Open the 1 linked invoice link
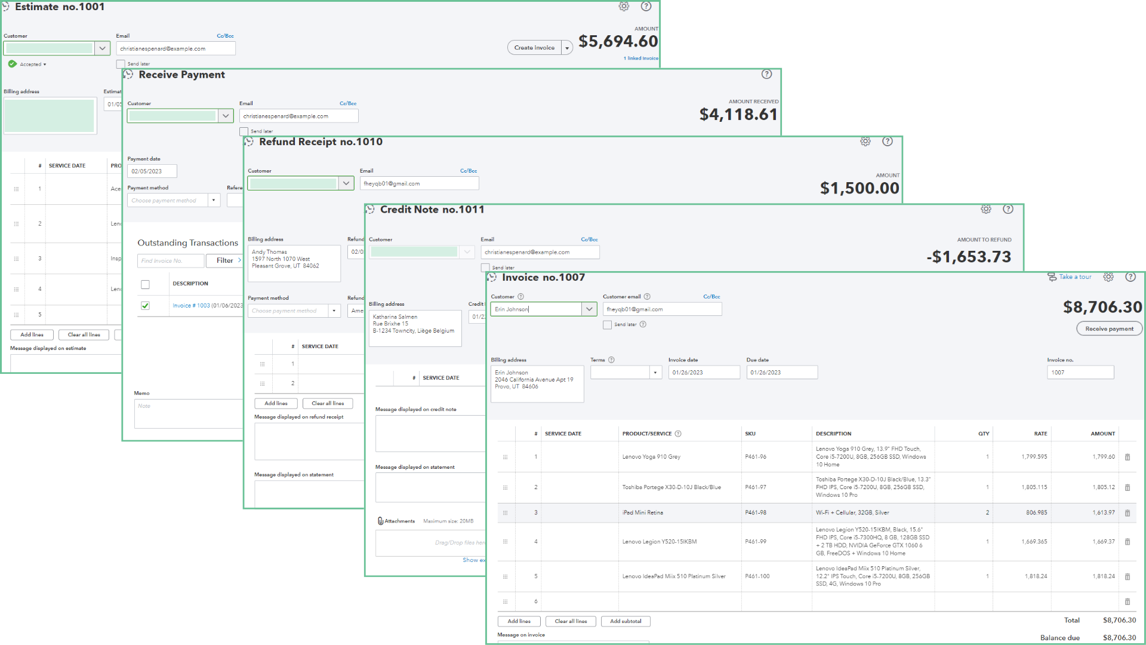The image size is (1146, 645). click(640, 59)
